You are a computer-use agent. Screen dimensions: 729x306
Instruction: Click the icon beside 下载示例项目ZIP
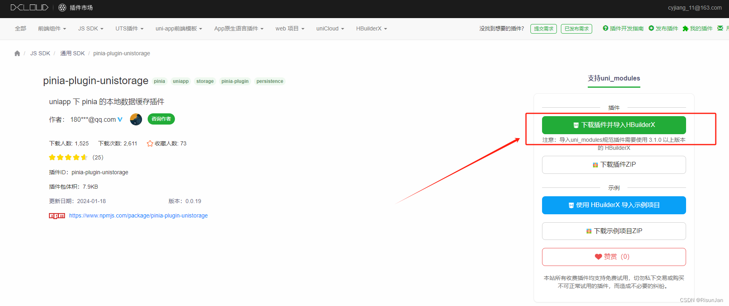tap(589, 231)
